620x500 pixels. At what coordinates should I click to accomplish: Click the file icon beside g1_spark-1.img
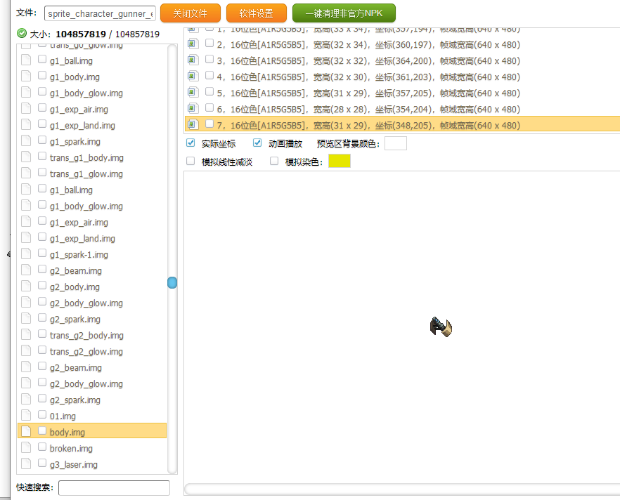click(x=26, y=254)
